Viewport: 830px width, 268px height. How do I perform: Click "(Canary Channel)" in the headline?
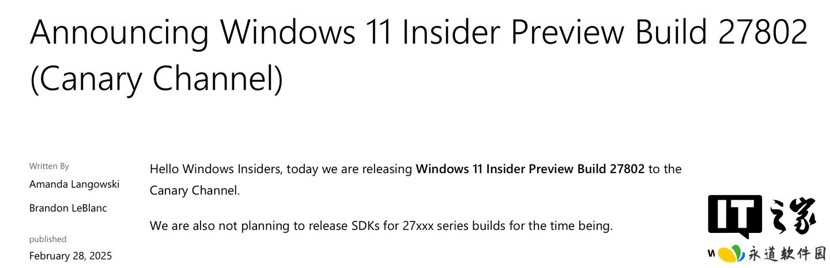(x=156, y=79)
